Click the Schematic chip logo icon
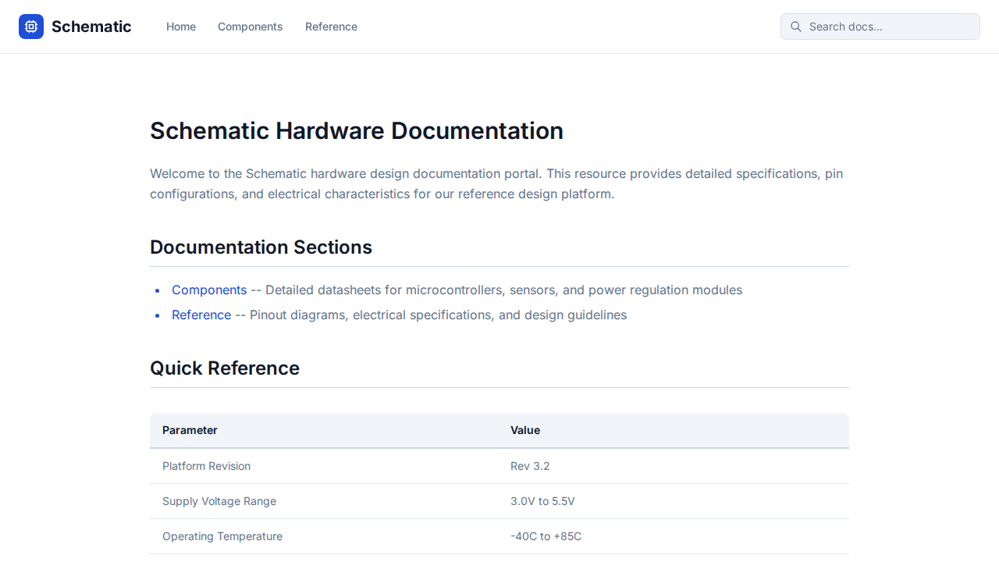 [31, 27]
